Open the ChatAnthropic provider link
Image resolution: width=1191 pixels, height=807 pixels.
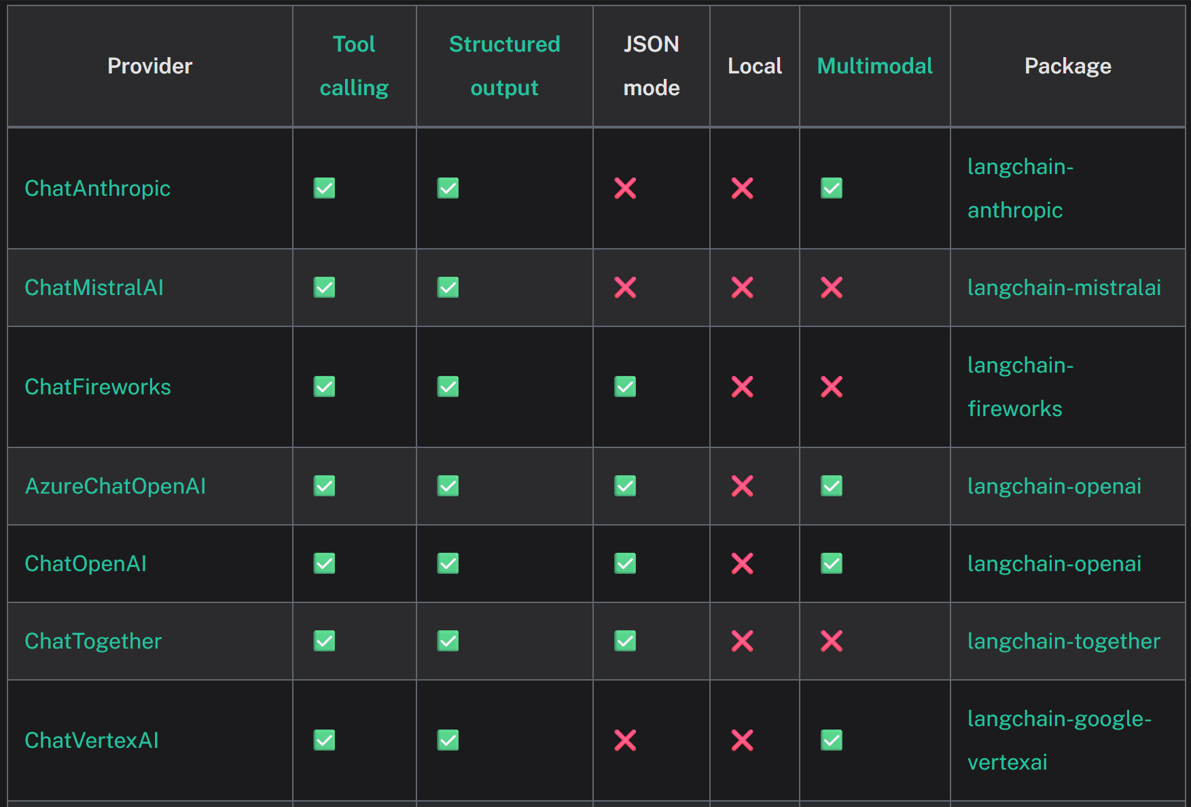click(98, 188)
